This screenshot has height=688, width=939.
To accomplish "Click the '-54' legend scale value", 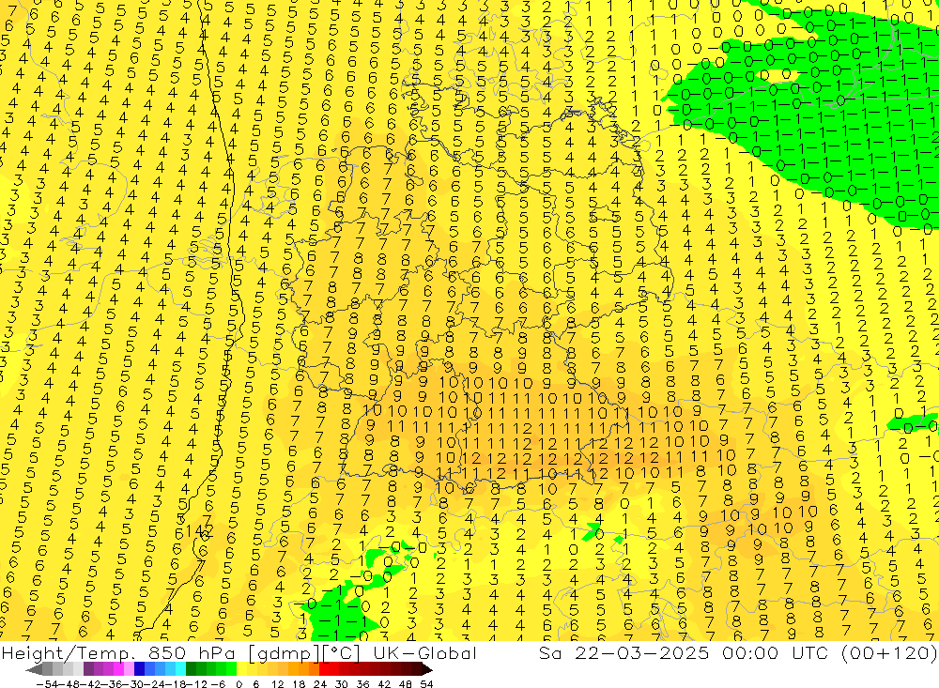I will (47, 684).
